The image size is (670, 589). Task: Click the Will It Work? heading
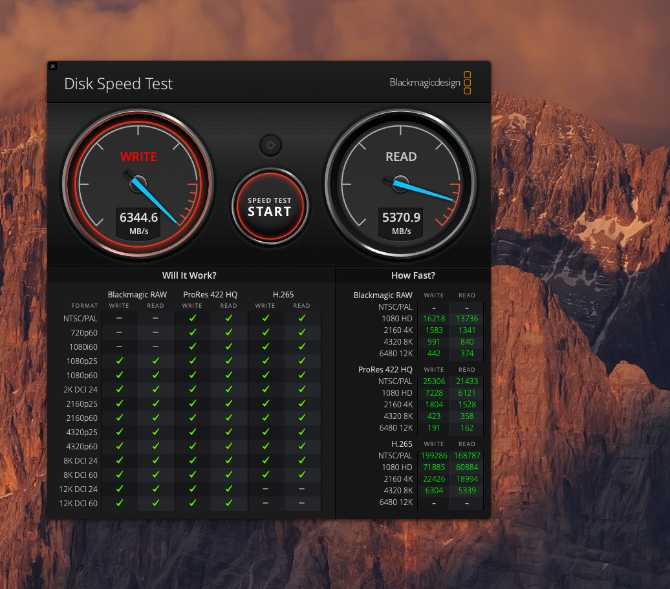pos(189,275)
